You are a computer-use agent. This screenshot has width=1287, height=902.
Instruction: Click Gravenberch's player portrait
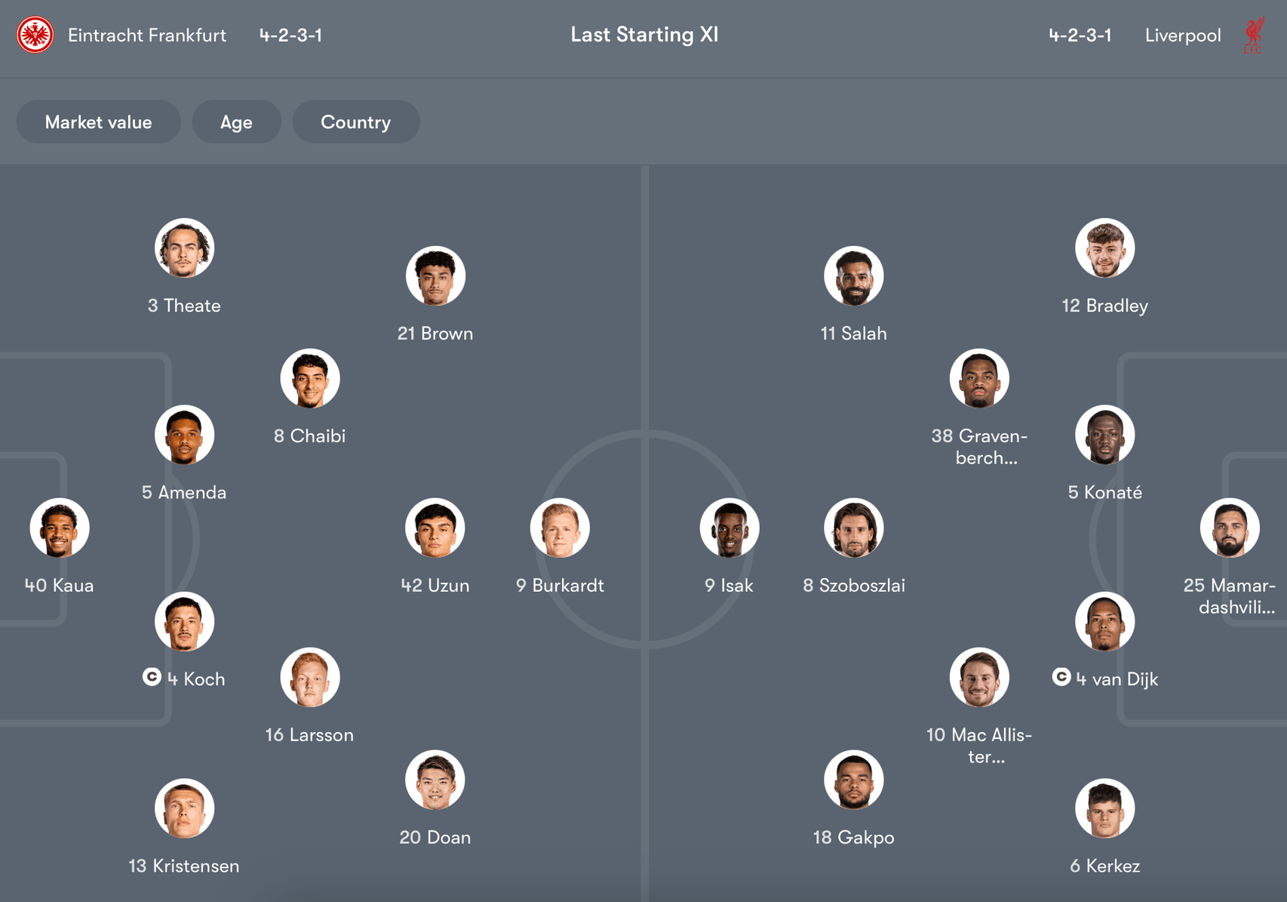coord(979,379)
